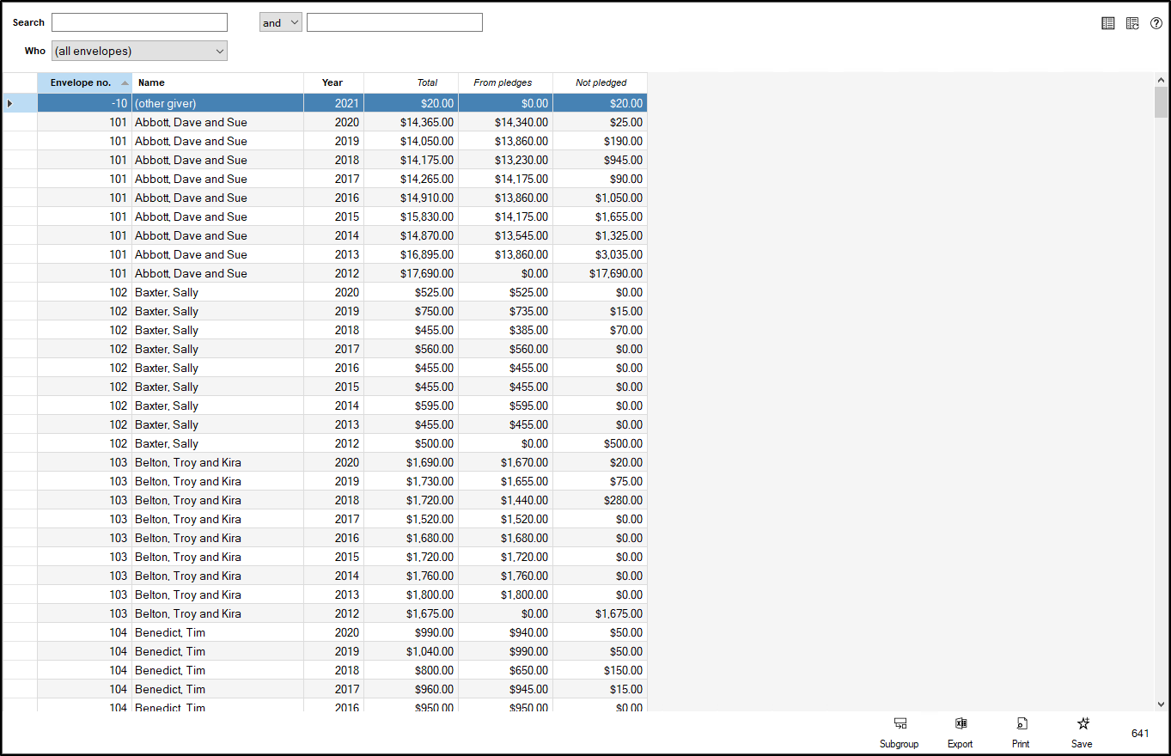The height and width of the screenshot is (756, 1171).
Task: Click the second search text field
Action: click(x=394, y=22)
